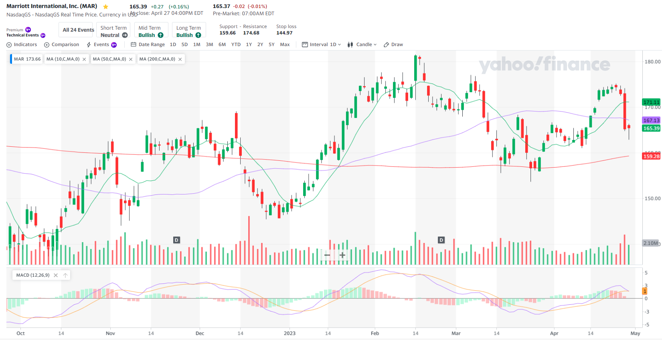Viewport: 662px width, 340px height.
Task: Open the Date Range calendar icon
Action: [134, 45]
